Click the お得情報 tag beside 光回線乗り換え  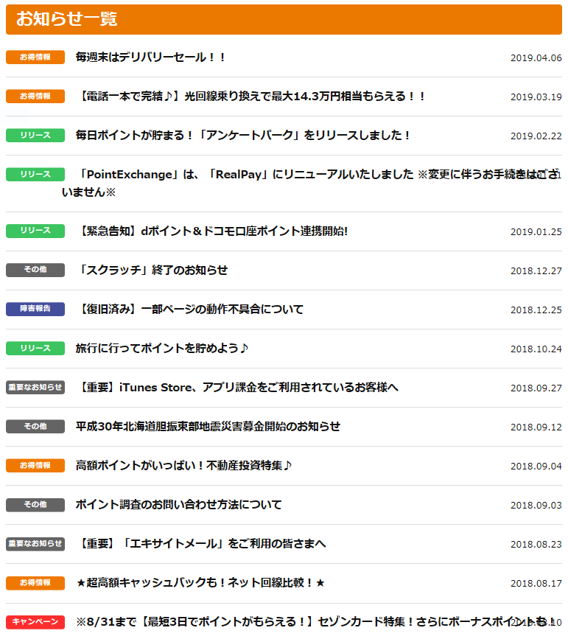pyautogui.click(x=35, y=96)
